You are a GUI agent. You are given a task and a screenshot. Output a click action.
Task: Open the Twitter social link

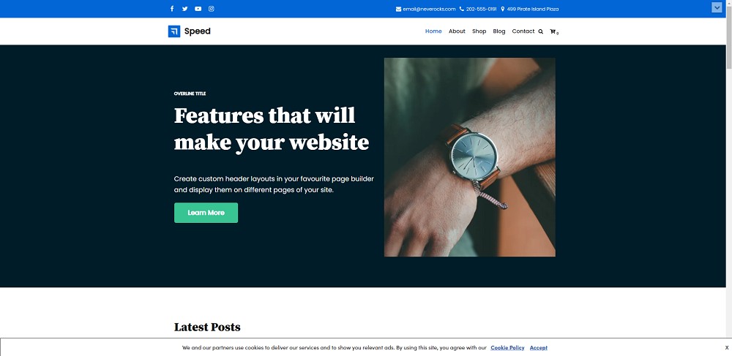pyautogui.click(x=185, y=9)
